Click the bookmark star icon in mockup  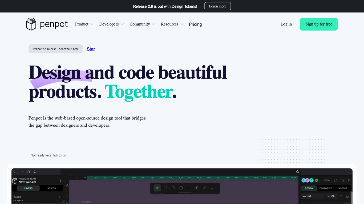[x=298, y=172]
